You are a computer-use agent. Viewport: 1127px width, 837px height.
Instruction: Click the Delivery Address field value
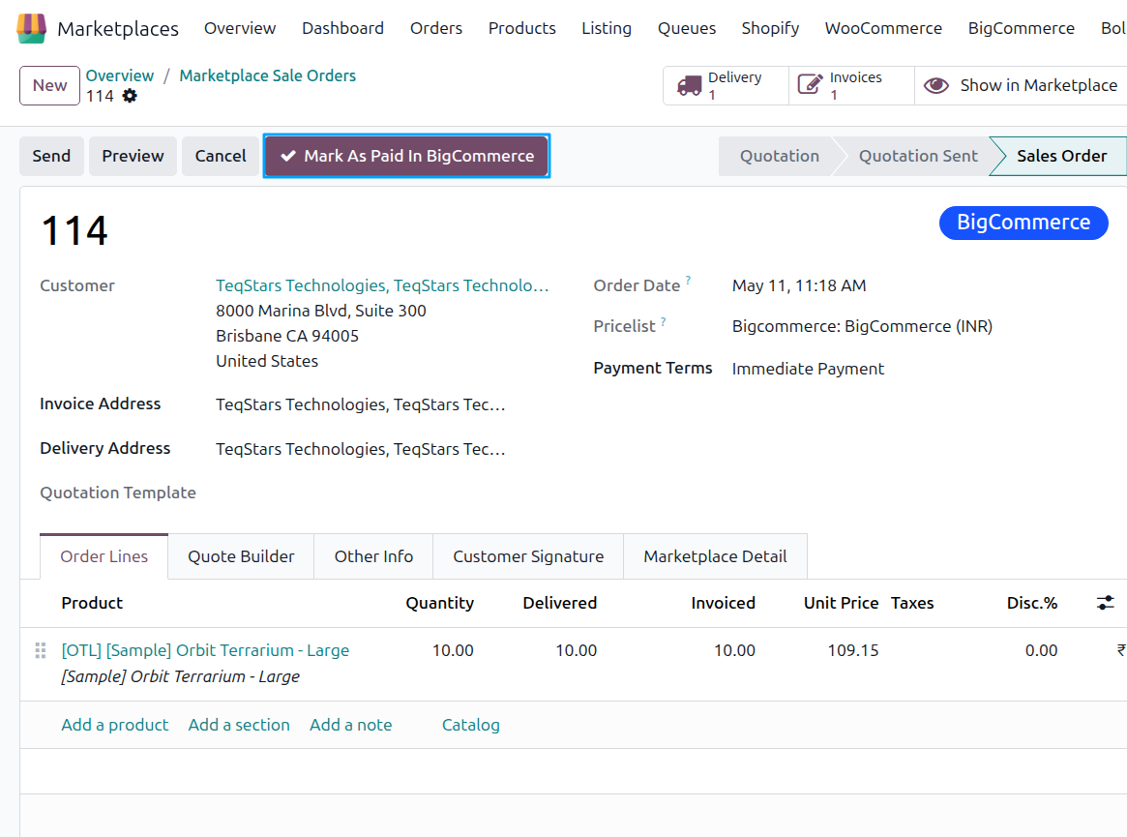360,449
